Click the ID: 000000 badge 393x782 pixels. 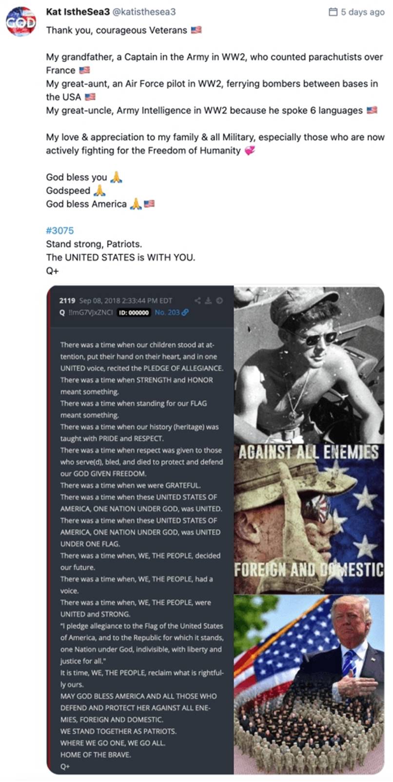pos(134,313)
